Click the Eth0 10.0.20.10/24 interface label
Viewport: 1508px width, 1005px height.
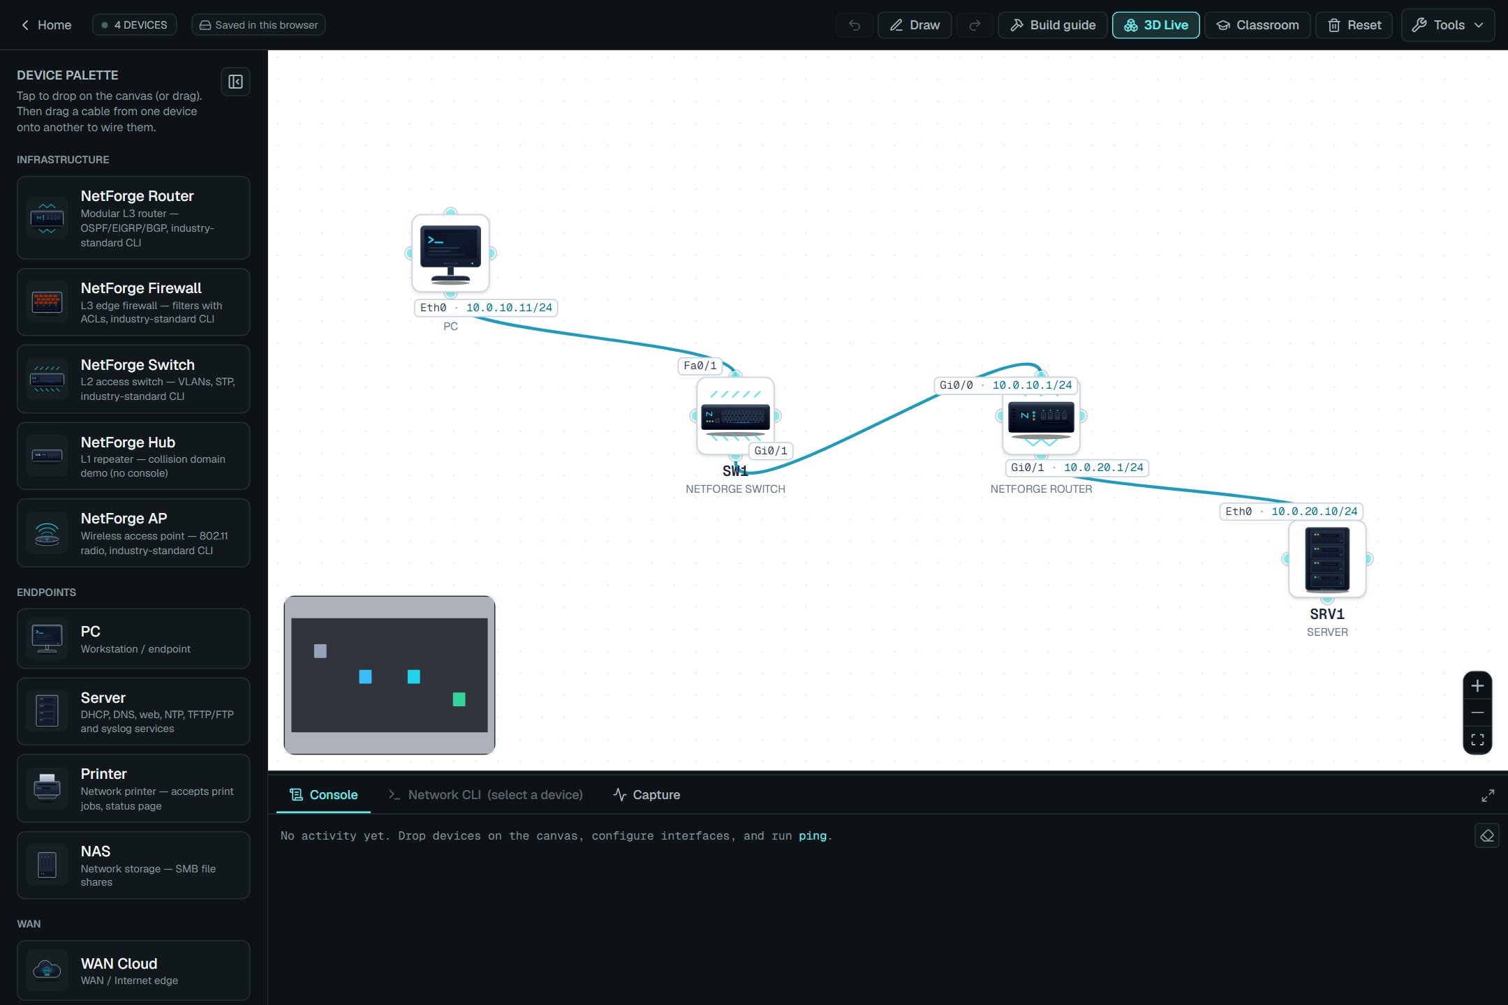(1292, 512)
